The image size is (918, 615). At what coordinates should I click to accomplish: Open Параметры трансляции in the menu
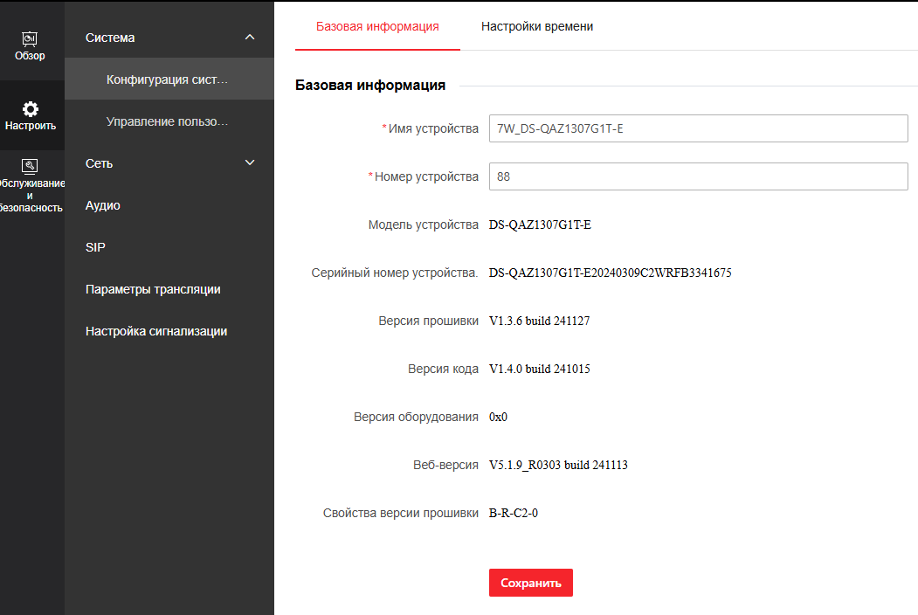click(153, 289)
